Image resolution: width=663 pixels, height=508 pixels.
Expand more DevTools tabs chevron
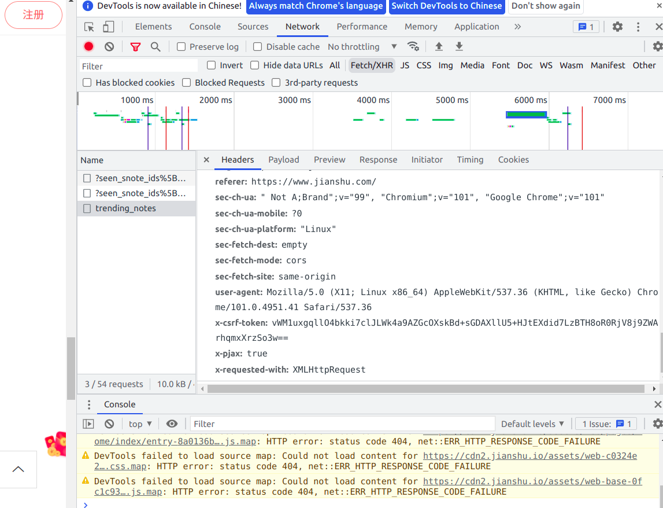point(517,27)
